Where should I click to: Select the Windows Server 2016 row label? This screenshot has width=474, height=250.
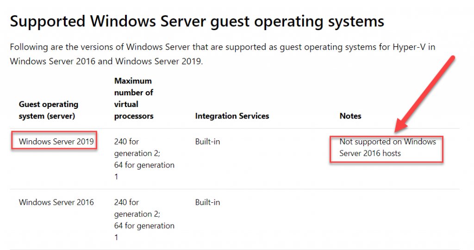[x=56, y=202]
